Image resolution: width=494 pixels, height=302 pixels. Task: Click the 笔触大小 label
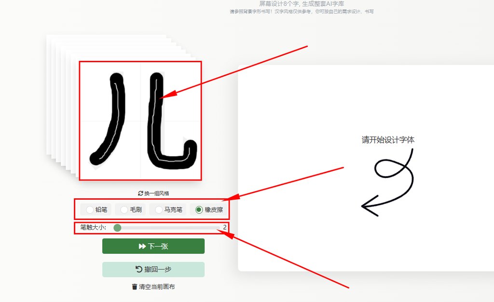tap(93, 227)
